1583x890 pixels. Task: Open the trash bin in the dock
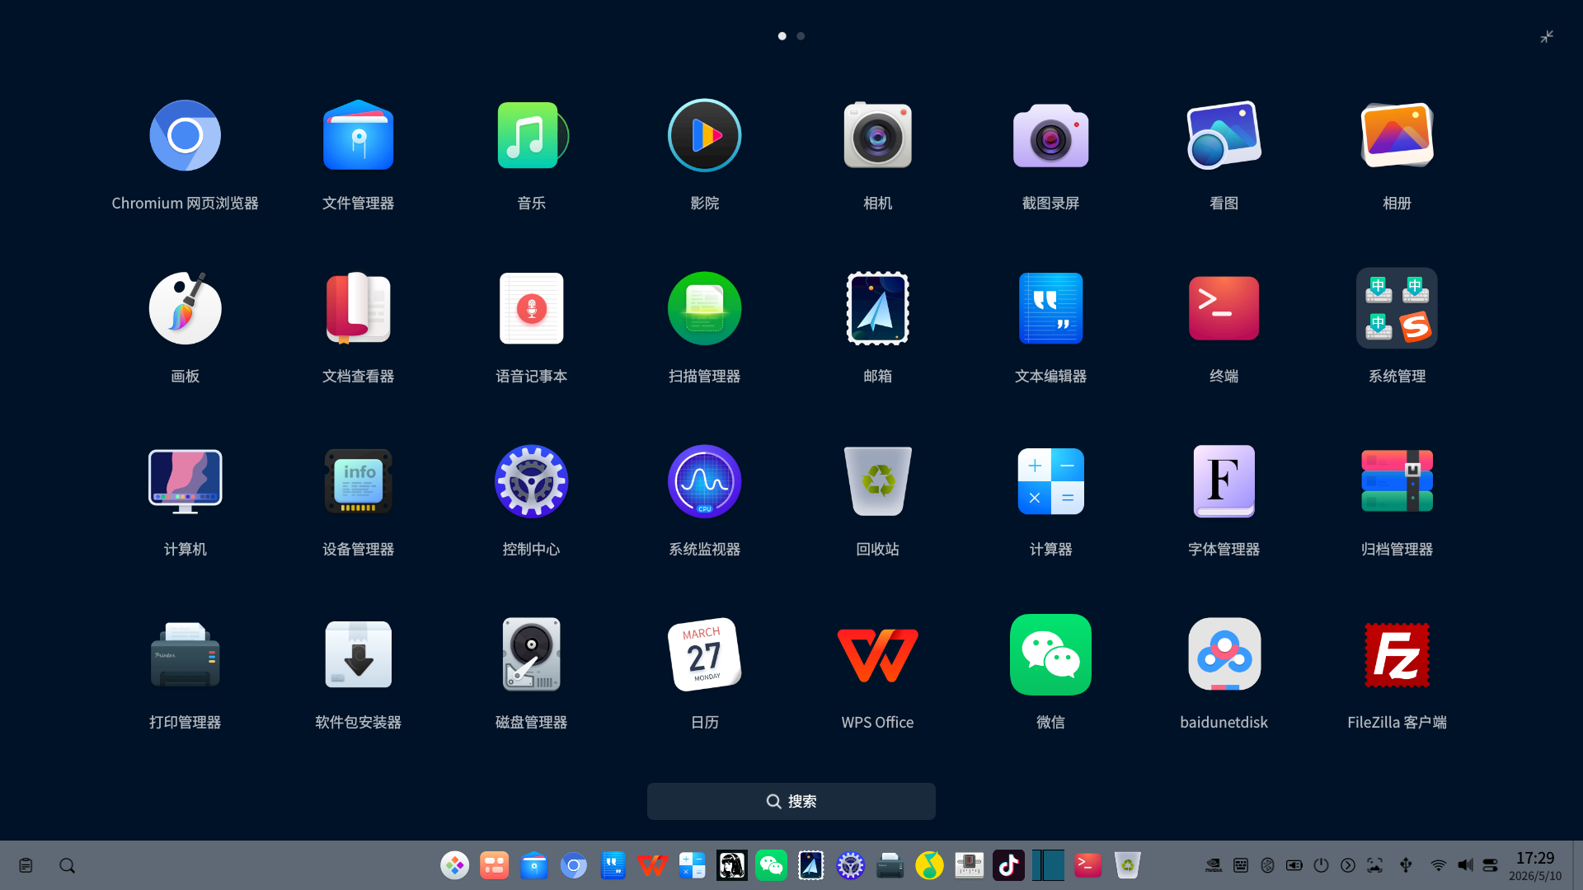coord(1127,865)
